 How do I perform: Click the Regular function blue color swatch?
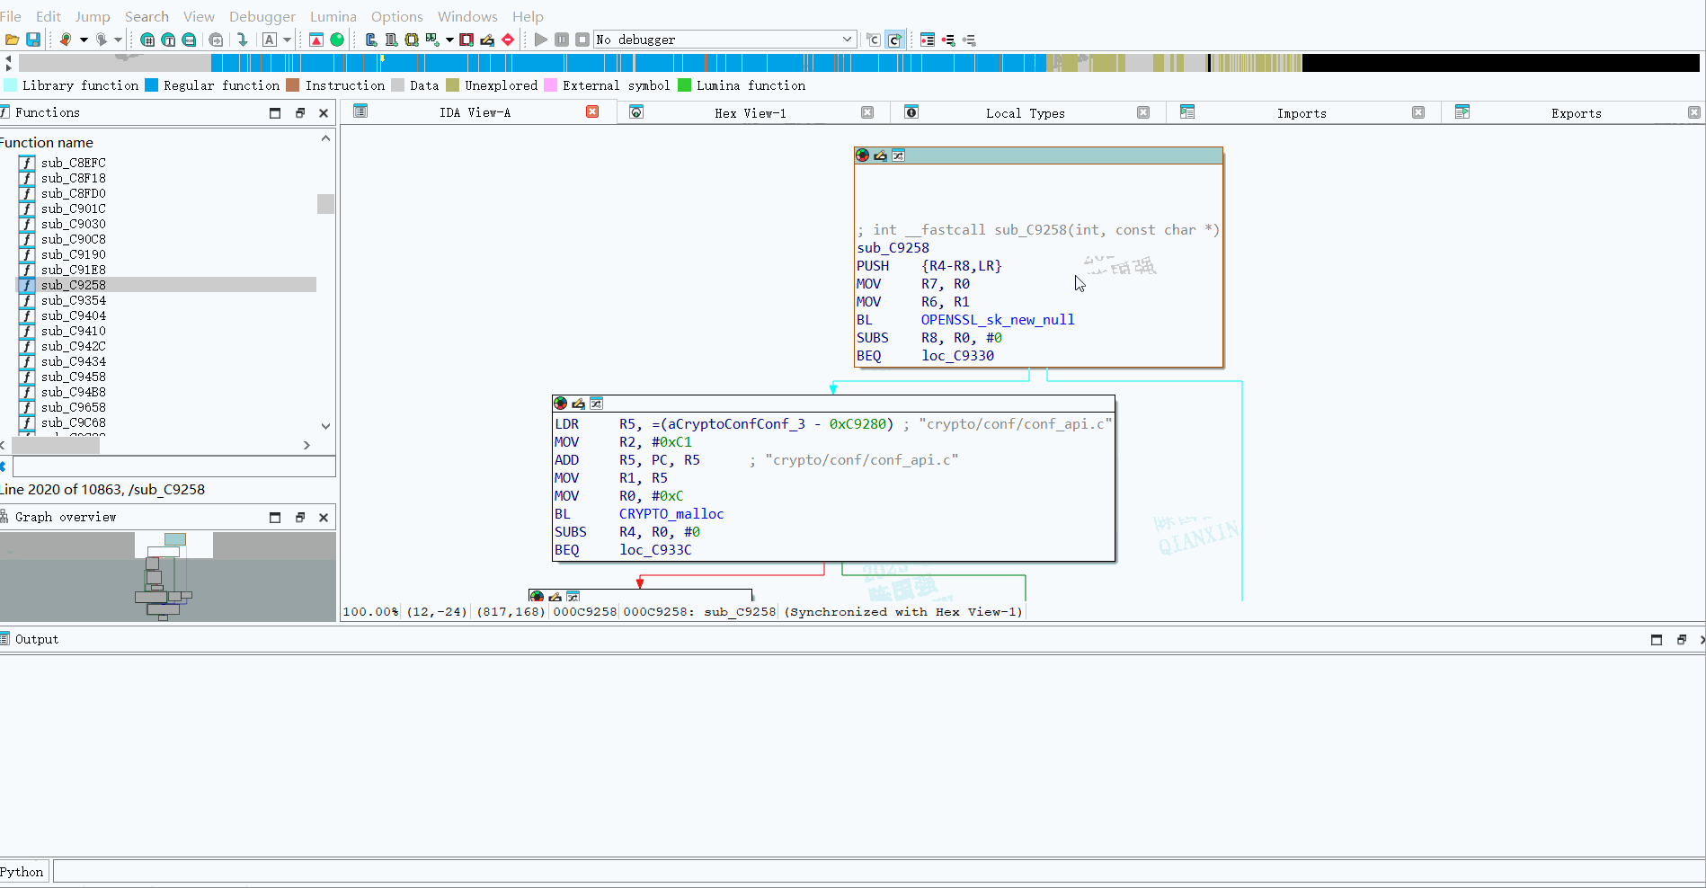tap(152, 85)
